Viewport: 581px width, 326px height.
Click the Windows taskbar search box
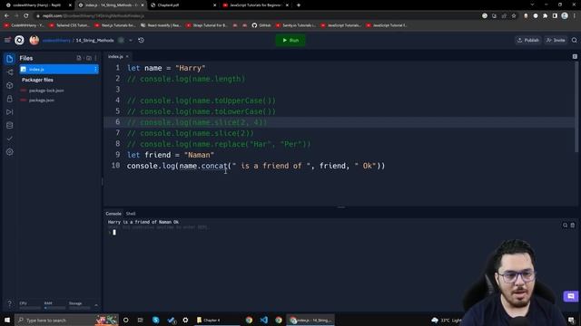coord(66,320)
